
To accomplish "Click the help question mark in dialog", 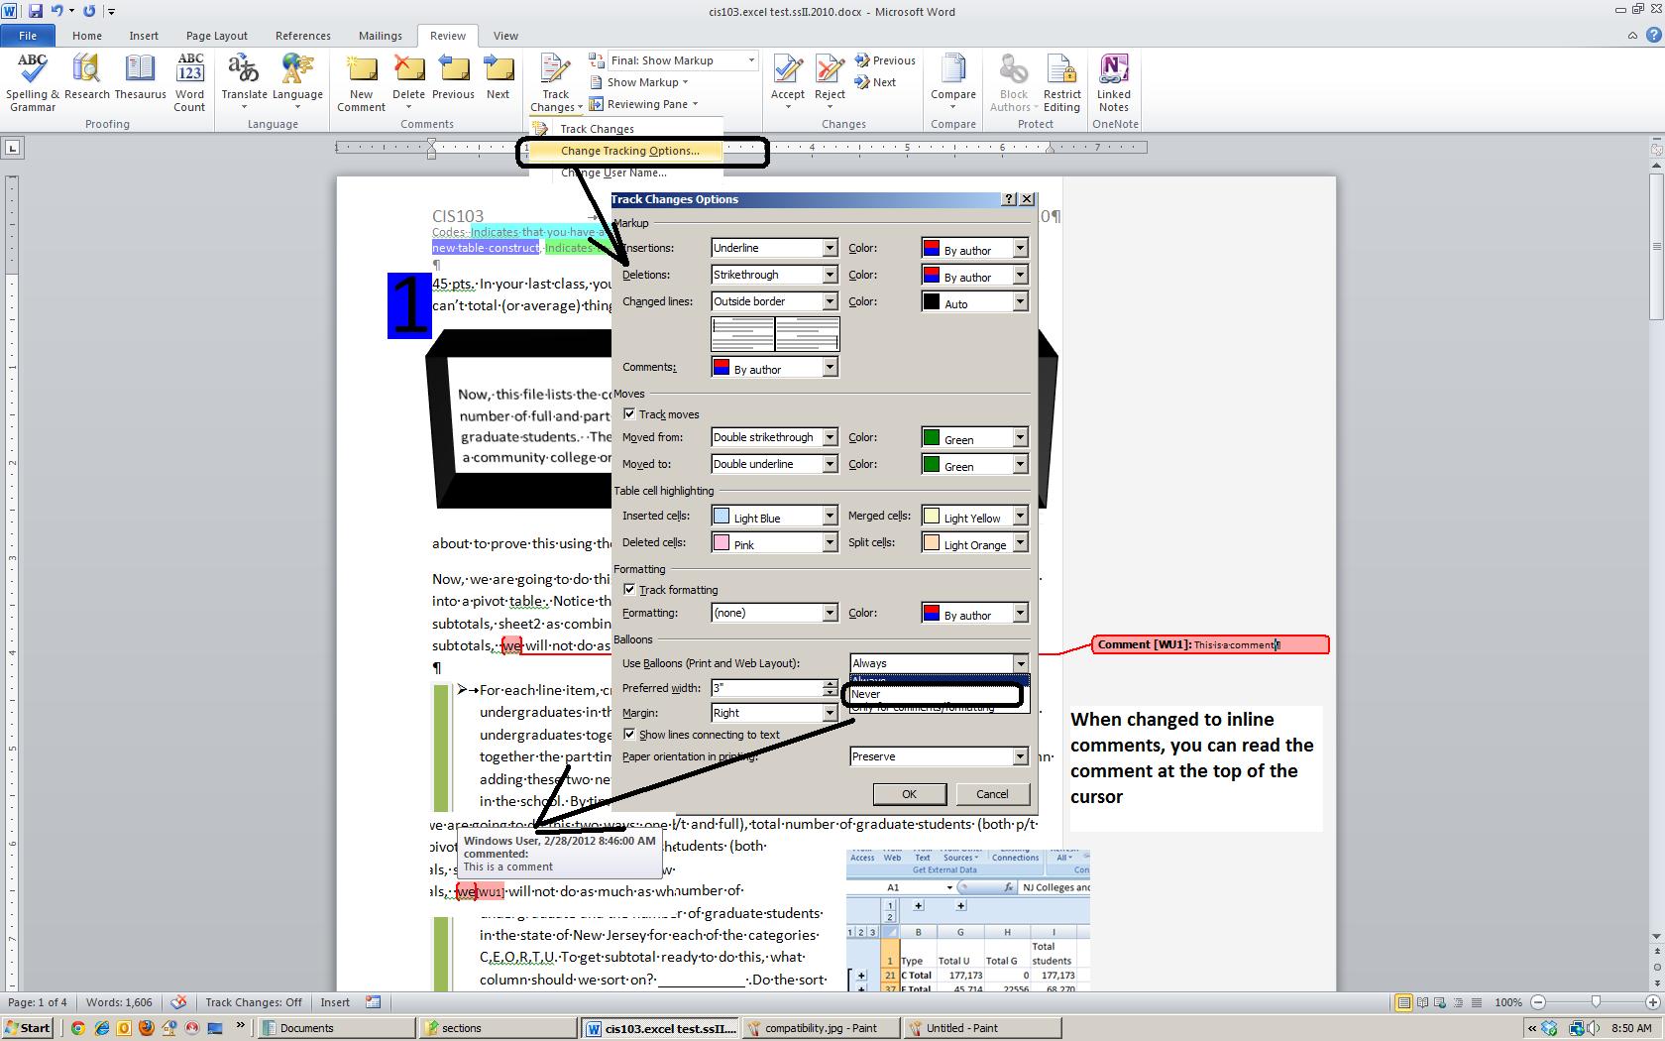I will (x=1009, y=199).
